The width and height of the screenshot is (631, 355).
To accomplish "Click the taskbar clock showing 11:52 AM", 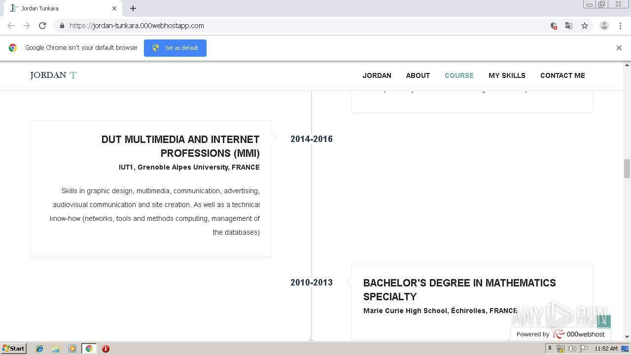I will click(606, 349).
